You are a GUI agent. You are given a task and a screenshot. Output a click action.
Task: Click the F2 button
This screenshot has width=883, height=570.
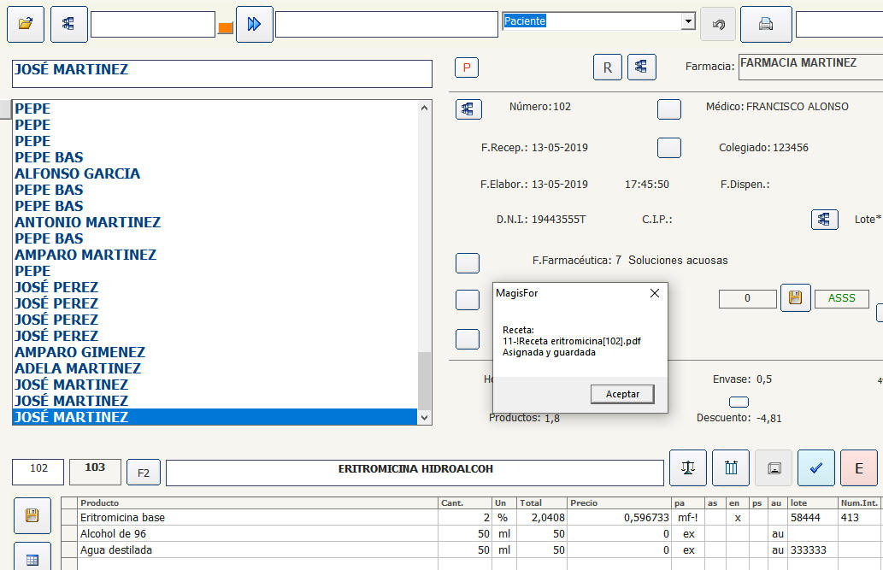[143, 472]
